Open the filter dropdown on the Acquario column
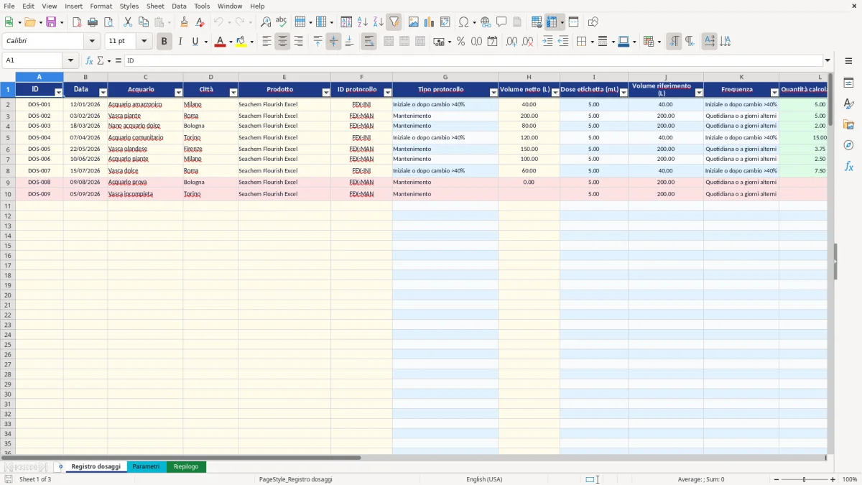This screenshot has height=485, width=862. 178,93
